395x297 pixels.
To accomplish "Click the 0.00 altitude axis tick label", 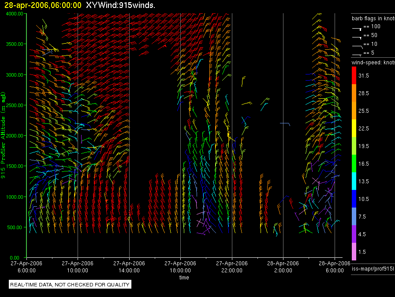I will pyautogui.click(x=15, y=258).
